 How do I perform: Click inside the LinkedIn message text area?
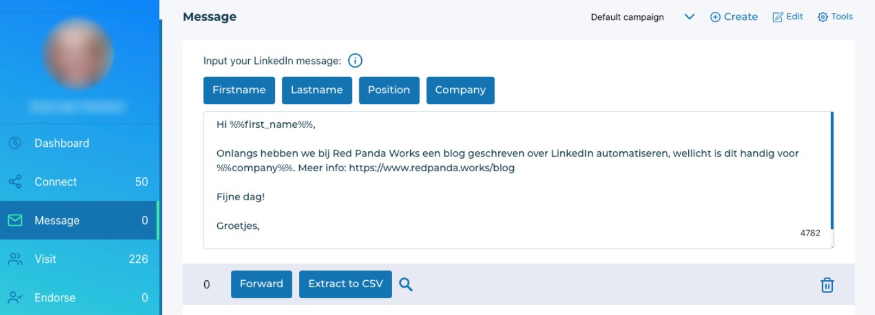tap(518, 180)
